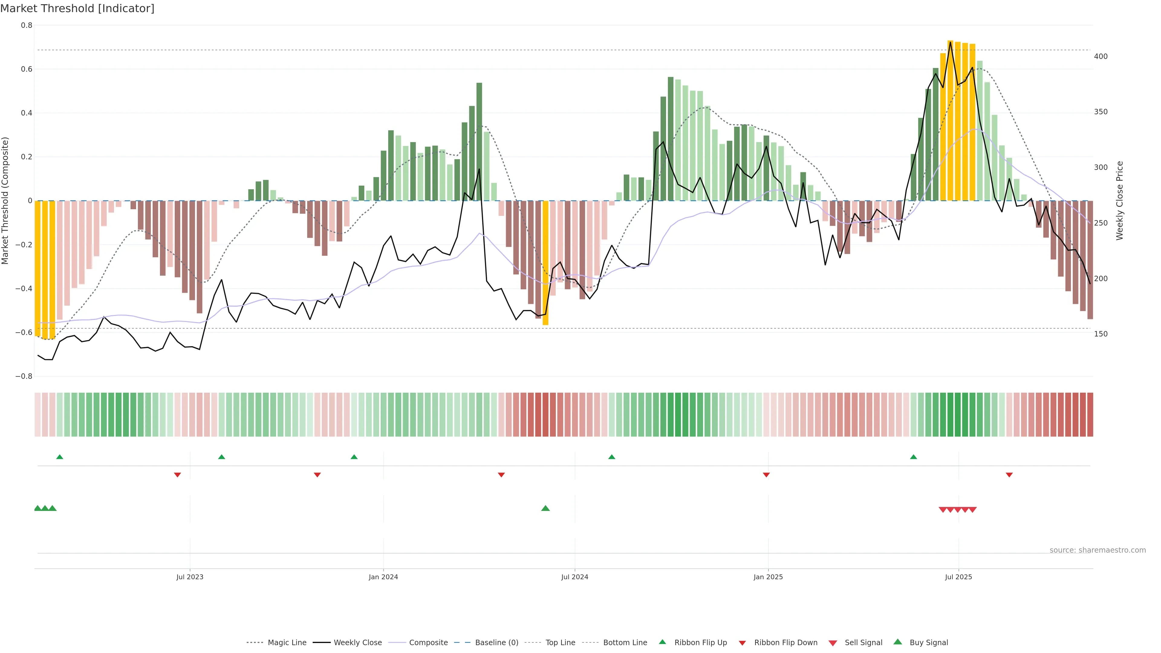Click the green ribbon flip up marker just after Jul 2024
Image resolution: width=1161 pixels, height=653 pixels.
[612, 457]
